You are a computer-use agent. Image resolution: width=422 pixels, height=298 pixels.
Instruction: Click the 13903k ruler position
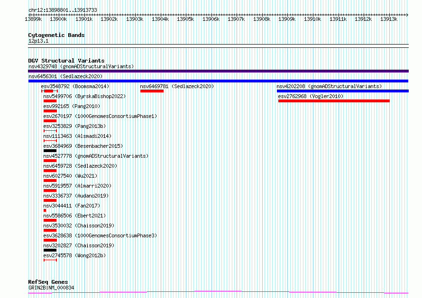(135, 19)
